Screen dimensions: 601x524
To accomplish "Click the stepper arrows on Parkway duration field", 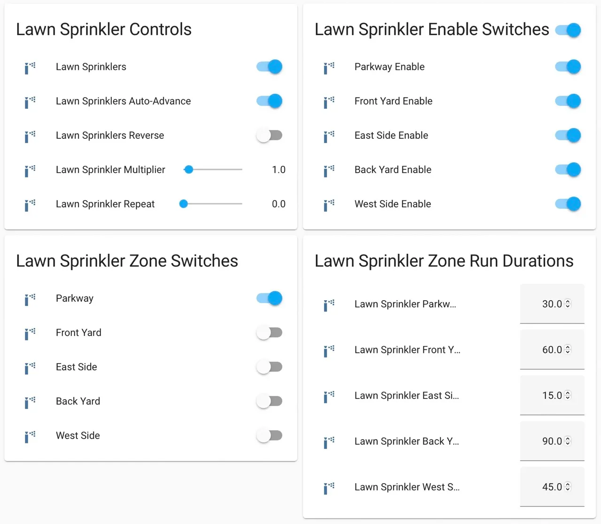I will click(568, 304).
